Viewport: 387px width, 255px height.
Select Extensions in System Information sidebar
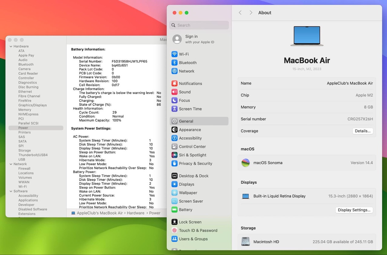(x=27, y=214)
